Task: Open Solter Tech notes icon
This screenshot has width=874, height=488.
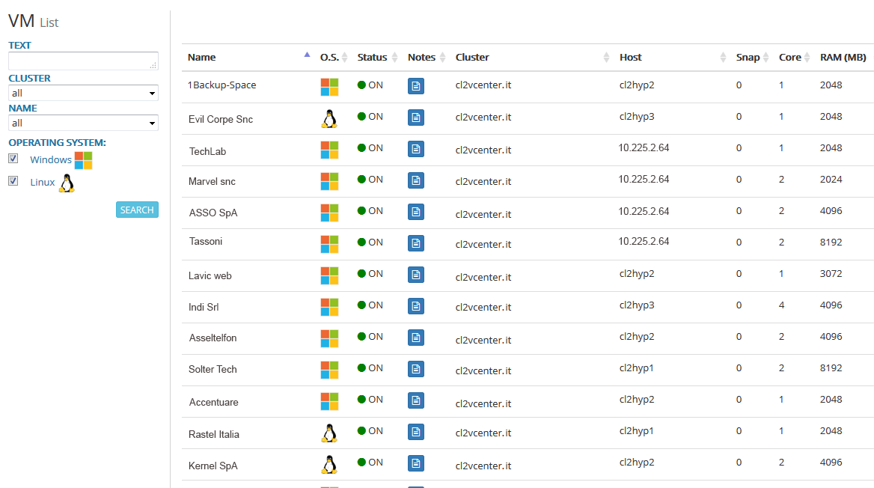Action: [416, 369]
